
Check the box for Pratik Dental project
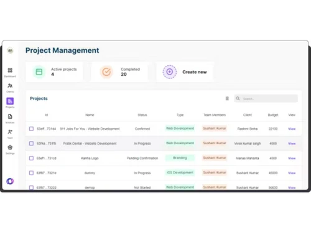coord(31,144)
